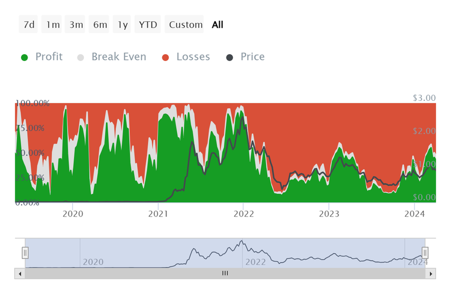Toggle the Price line legend
The image size is (451, 301).
click(x=245, y=57)
